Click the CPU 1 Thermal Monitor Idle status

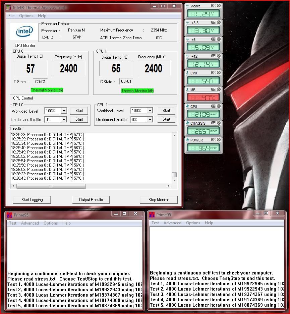(x=137, y=91)
